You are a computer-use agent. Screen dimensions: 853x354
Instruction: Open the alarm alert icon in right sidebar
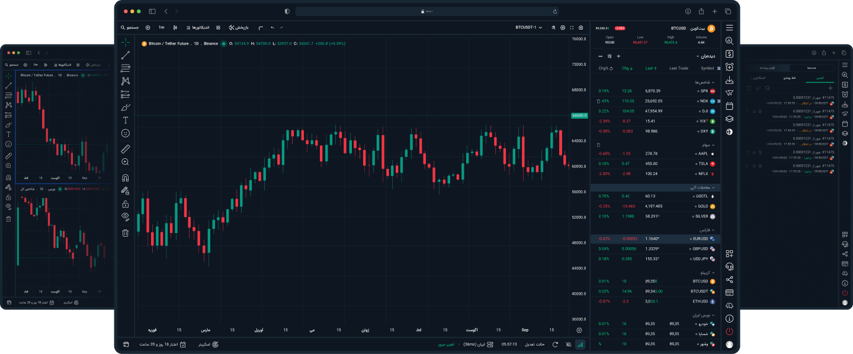pos(729,67)
